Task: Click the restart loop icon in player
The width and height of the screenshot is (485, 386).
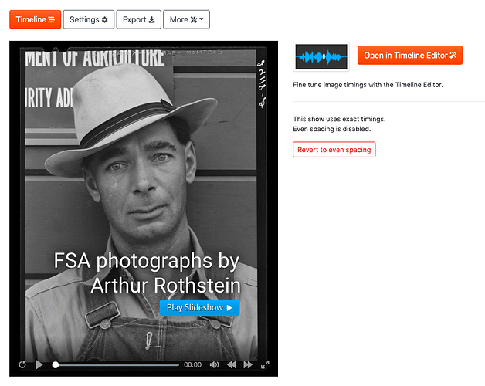Action: [x=22, y=364]
